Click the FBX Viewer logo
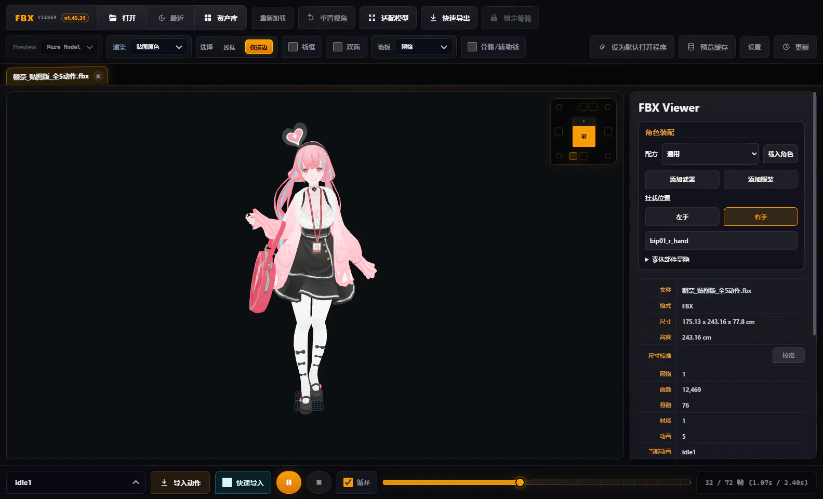The width and height of the screenshot is (823, 499). click(x=24, y=18)
